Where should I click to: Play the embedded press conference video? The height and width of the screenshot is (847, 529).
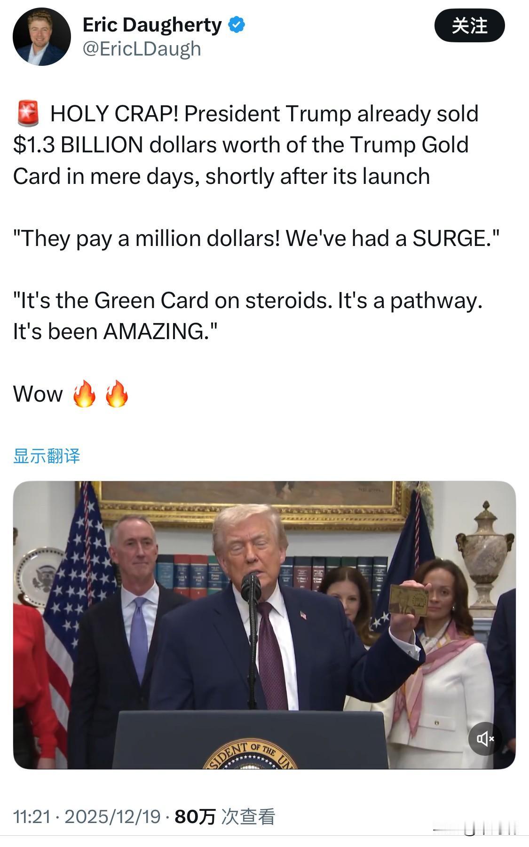click(x=264, y=625)
